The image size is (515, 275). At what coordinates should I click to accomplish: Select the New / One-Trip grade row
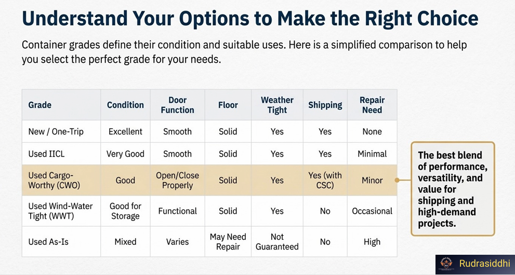(56, 132)
